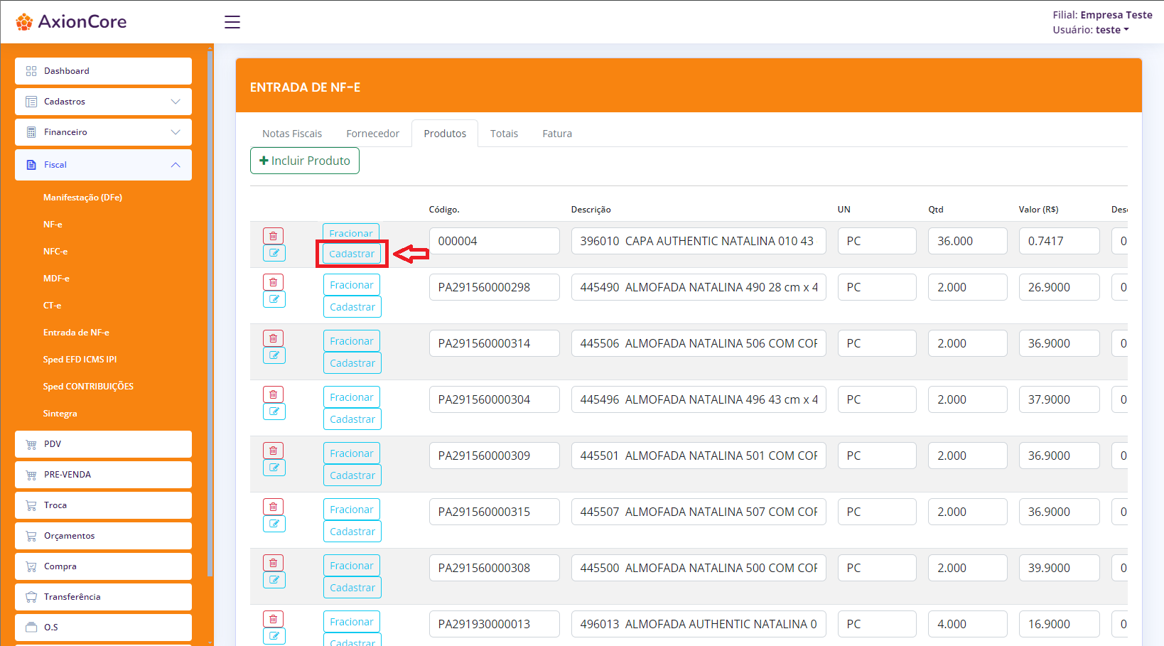
Task: Open Sintegra submenu item
Action: tap(60, 414)
